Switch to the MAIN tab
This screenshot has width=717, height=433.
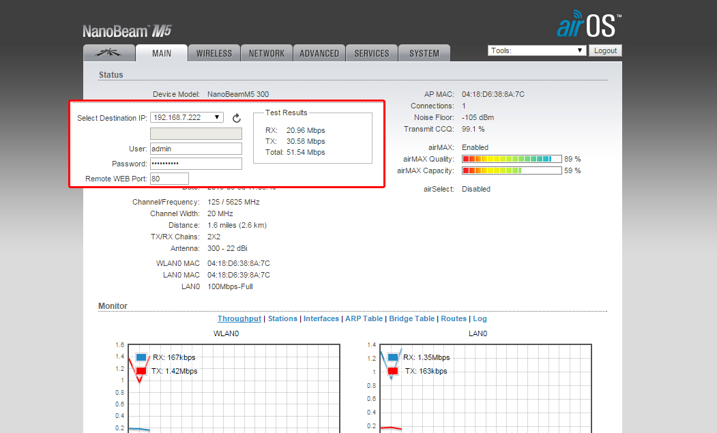click(x=162, y=53)
